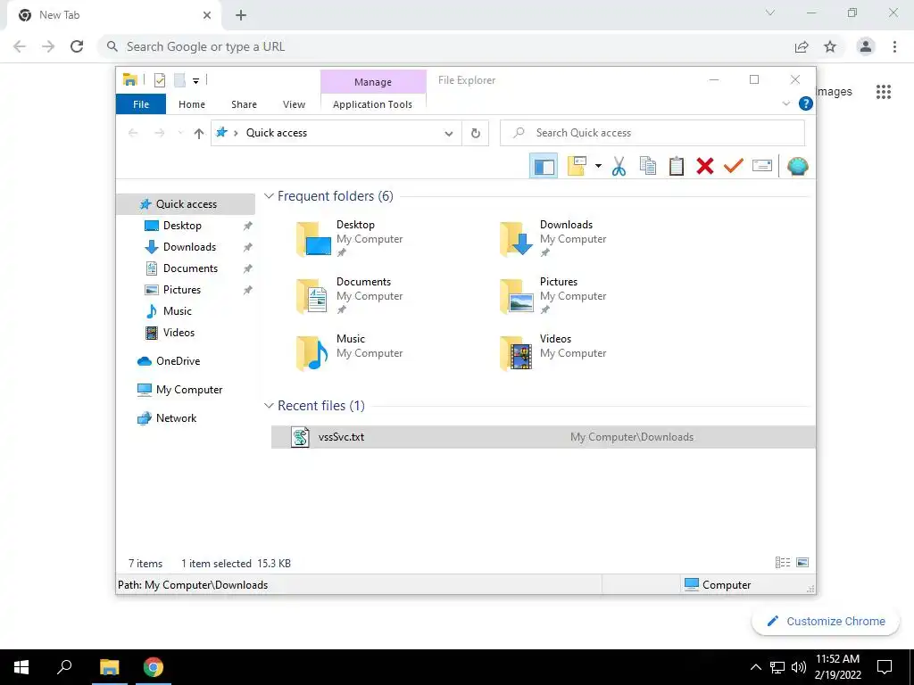Open the View ribbon tab
Image resolution: width=914 pixels, height=685 pixels.
pos(294,104)
